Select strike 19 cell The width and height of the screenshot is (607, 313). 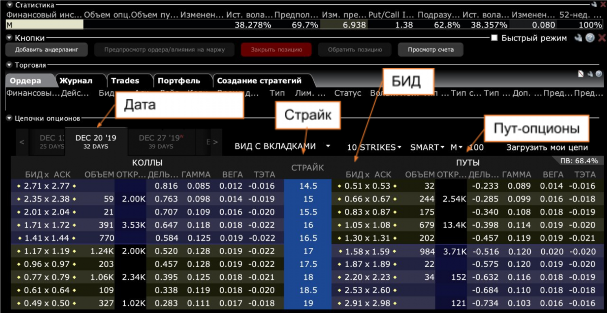308,303
